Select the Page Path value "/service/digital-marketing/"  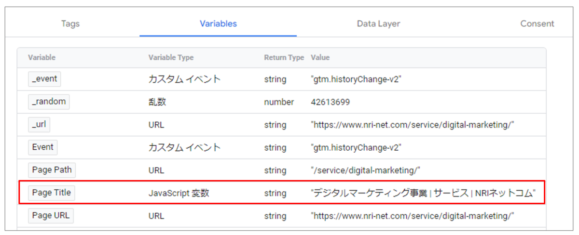tap(366, 170)
